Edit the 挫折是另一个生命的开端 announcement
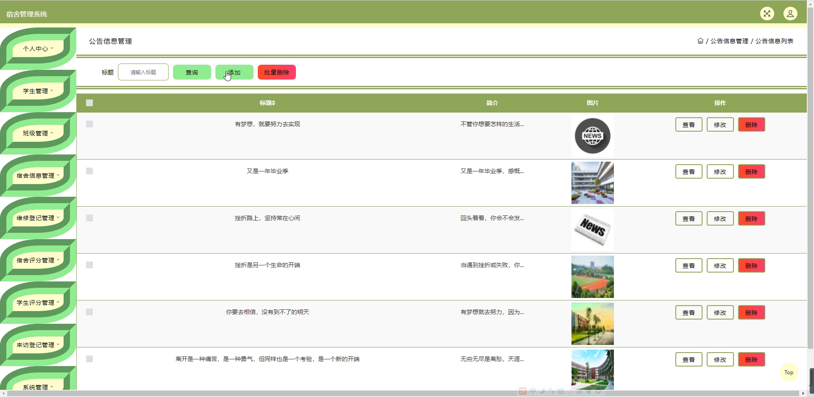This screenshot has width=814, height=397. click(720, 266)
